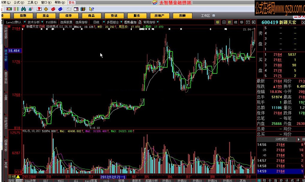Image resolution: width=305 pixels, height=182 pixels.
Task: Click the red gear icon above the price axis
Action: coord(9,26)
